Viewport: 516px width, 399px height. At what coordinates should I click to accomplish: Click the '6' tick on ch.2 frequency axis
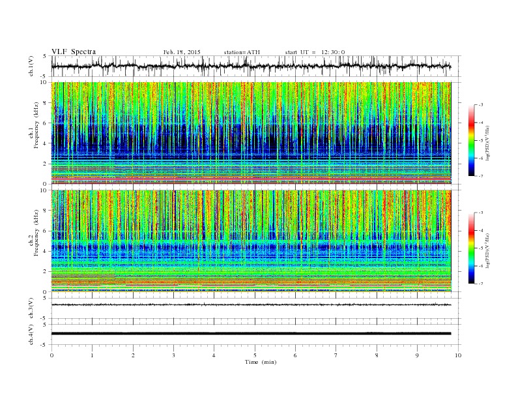click(45, 231)
